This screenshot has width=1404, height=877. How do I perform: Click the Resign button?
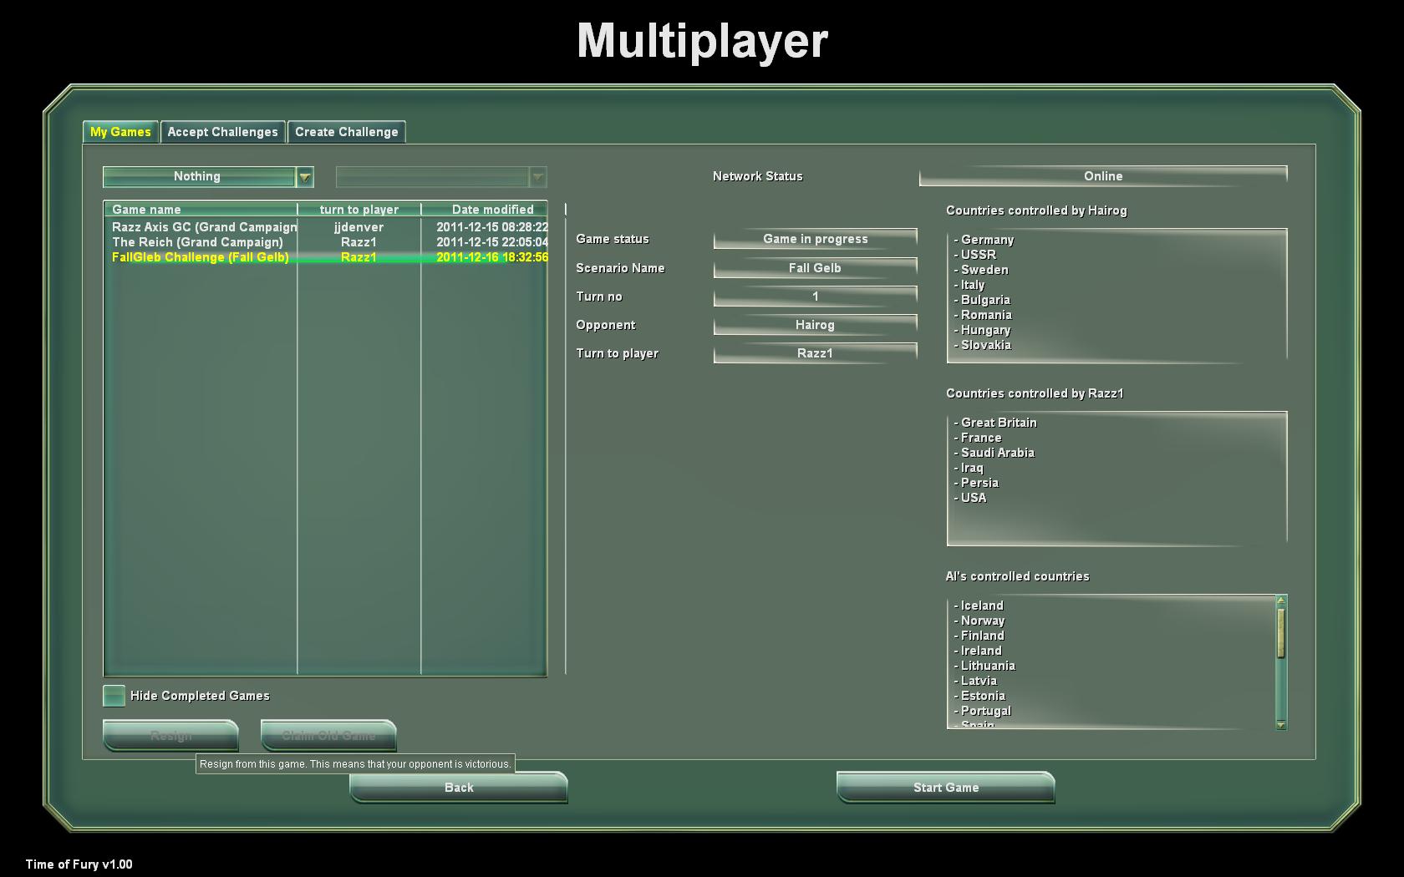170,735
